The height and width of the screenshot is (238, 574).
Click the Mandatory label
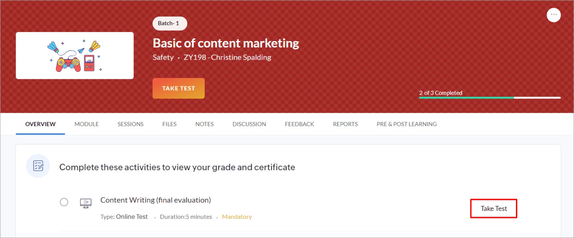tap(237, 217)
